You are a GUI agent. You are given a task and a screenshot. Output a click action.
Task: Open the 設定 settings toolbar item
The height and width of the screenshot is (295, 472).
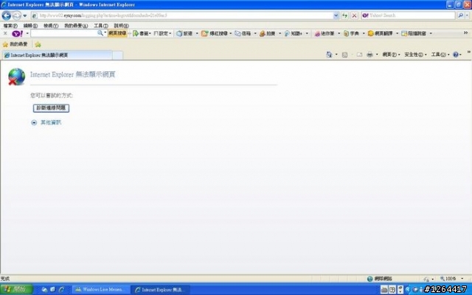click(162, 33)
